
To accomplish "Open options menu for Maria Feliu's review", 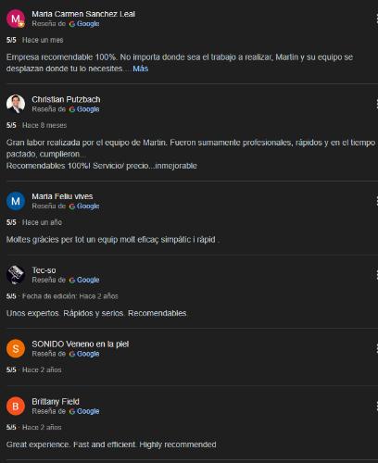I will tap(376, 201).
